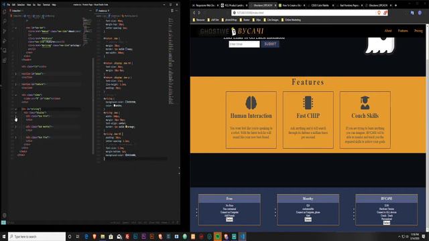Open the Terminal menu in VS Code
Image resolution: width=429 pixels, height=241 pixels.
point(46,5)
